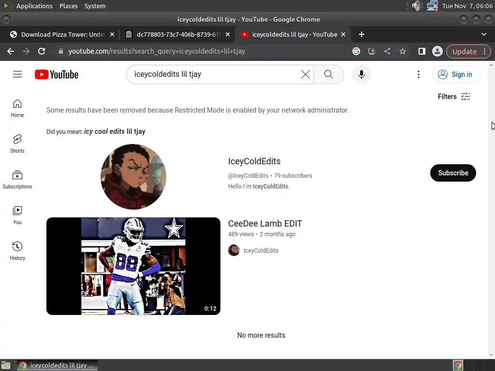The height and width of the screenshot is (371, 495).
Task: Click the install app icon in address bar
Action: 372,51
